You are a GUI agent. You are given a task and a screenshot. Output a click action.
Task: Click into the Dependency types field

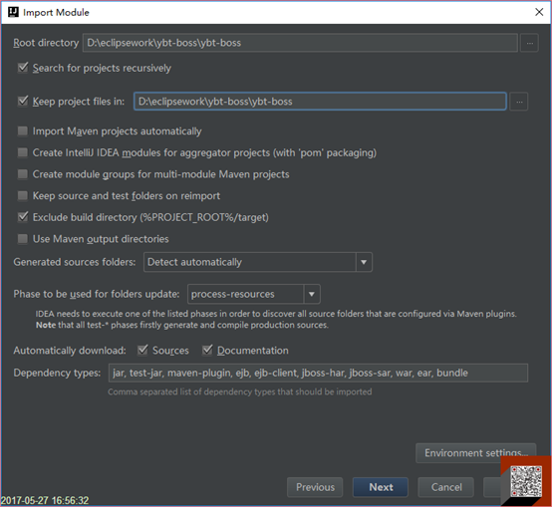point(318,373)
